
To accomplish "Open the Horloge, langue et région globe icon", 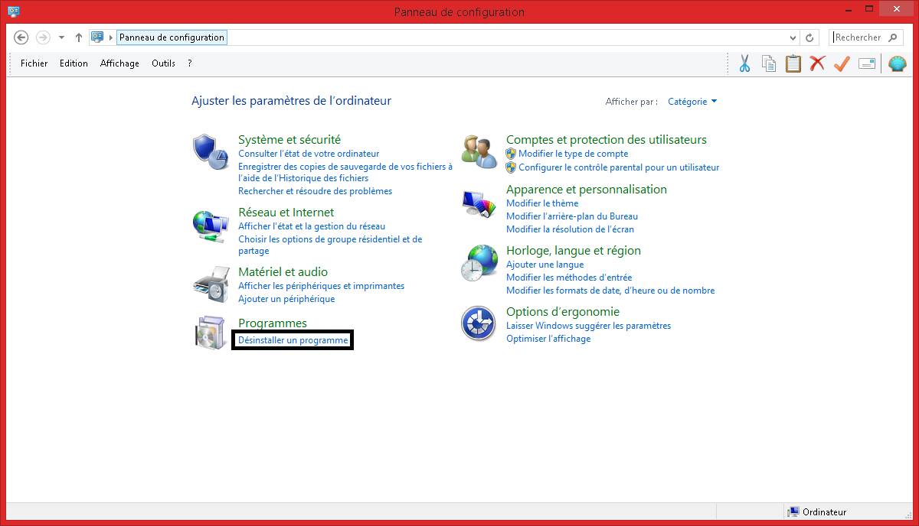I will click(479, 263).
